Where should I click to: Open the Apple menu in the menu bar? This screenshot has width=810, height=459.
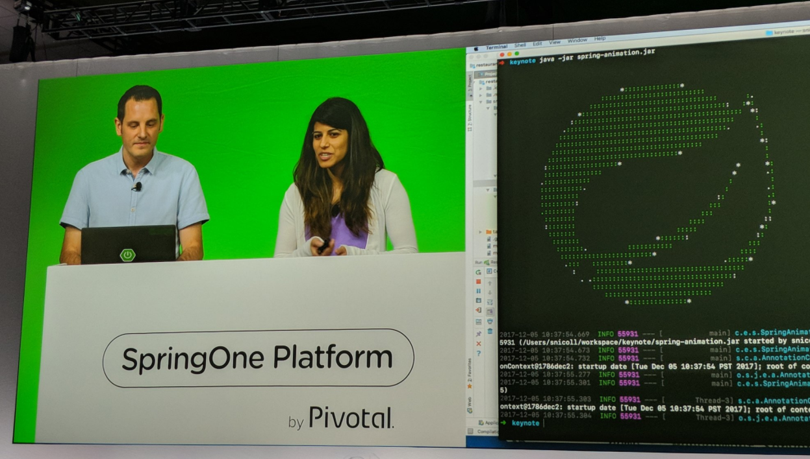pos(476,49)
